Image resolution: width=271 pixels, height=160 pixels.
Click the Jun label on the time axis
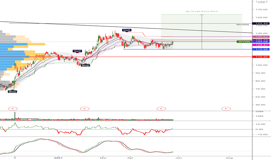point(179,158)
